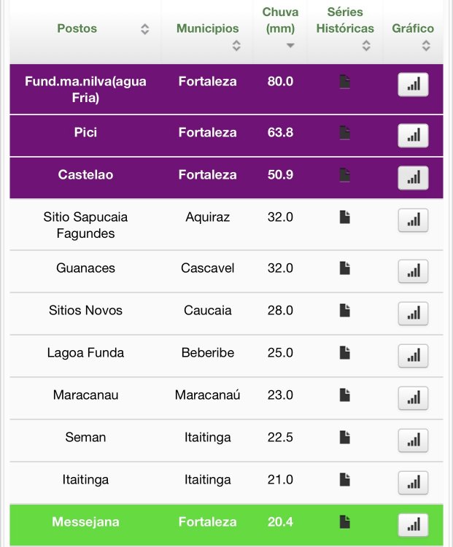Open historical series file for Pici
The width and height of the screenshot is (453, 547).
[x=345, y=133]
